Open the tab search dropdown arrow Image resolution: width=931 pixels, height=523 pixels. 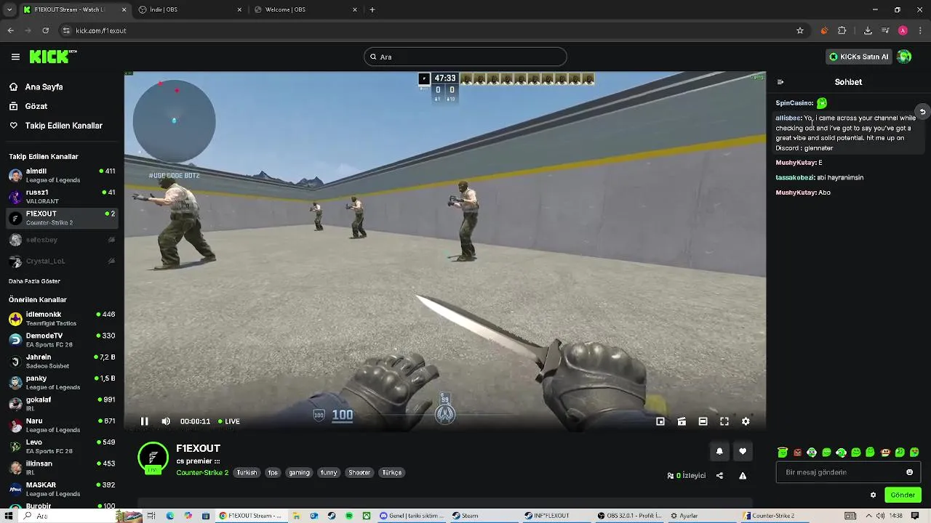[x=9, y=9]
